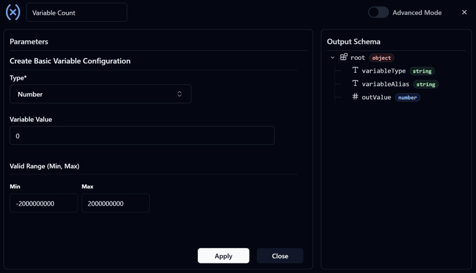Click the text icon beside variableType
The width and height of the screenshot is (476, 273).
[x=355, y=70]
